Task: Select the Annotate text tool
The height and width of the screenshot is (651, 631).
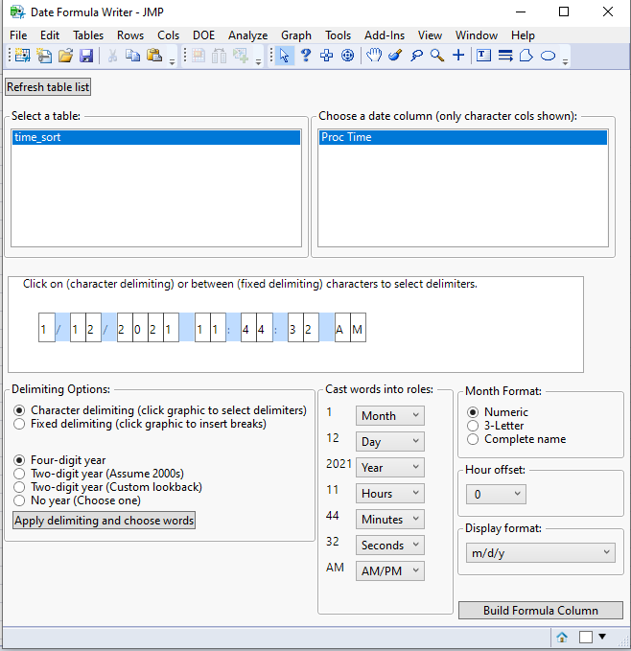Action: tap(483, 56)
